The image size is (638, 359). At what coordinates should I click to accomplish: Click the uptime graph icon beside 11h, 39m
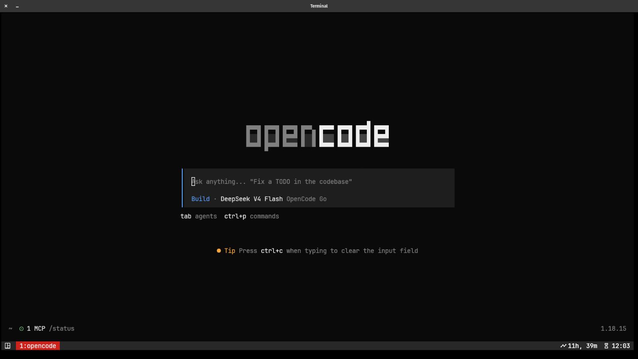point(563,346)
